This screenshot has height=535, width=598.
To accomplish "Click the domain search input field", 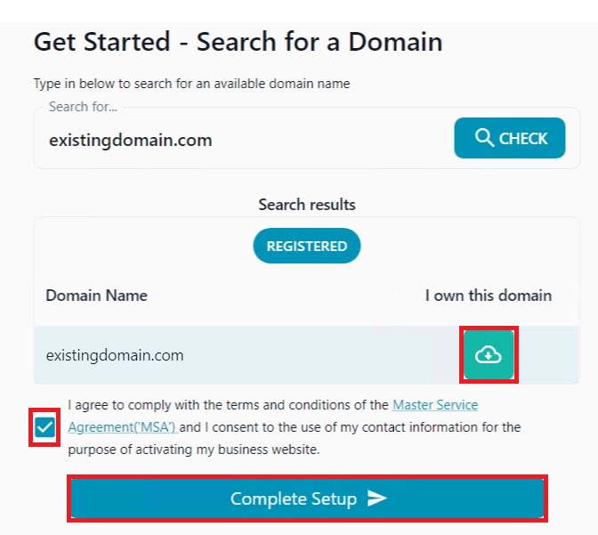I will 240,141.
